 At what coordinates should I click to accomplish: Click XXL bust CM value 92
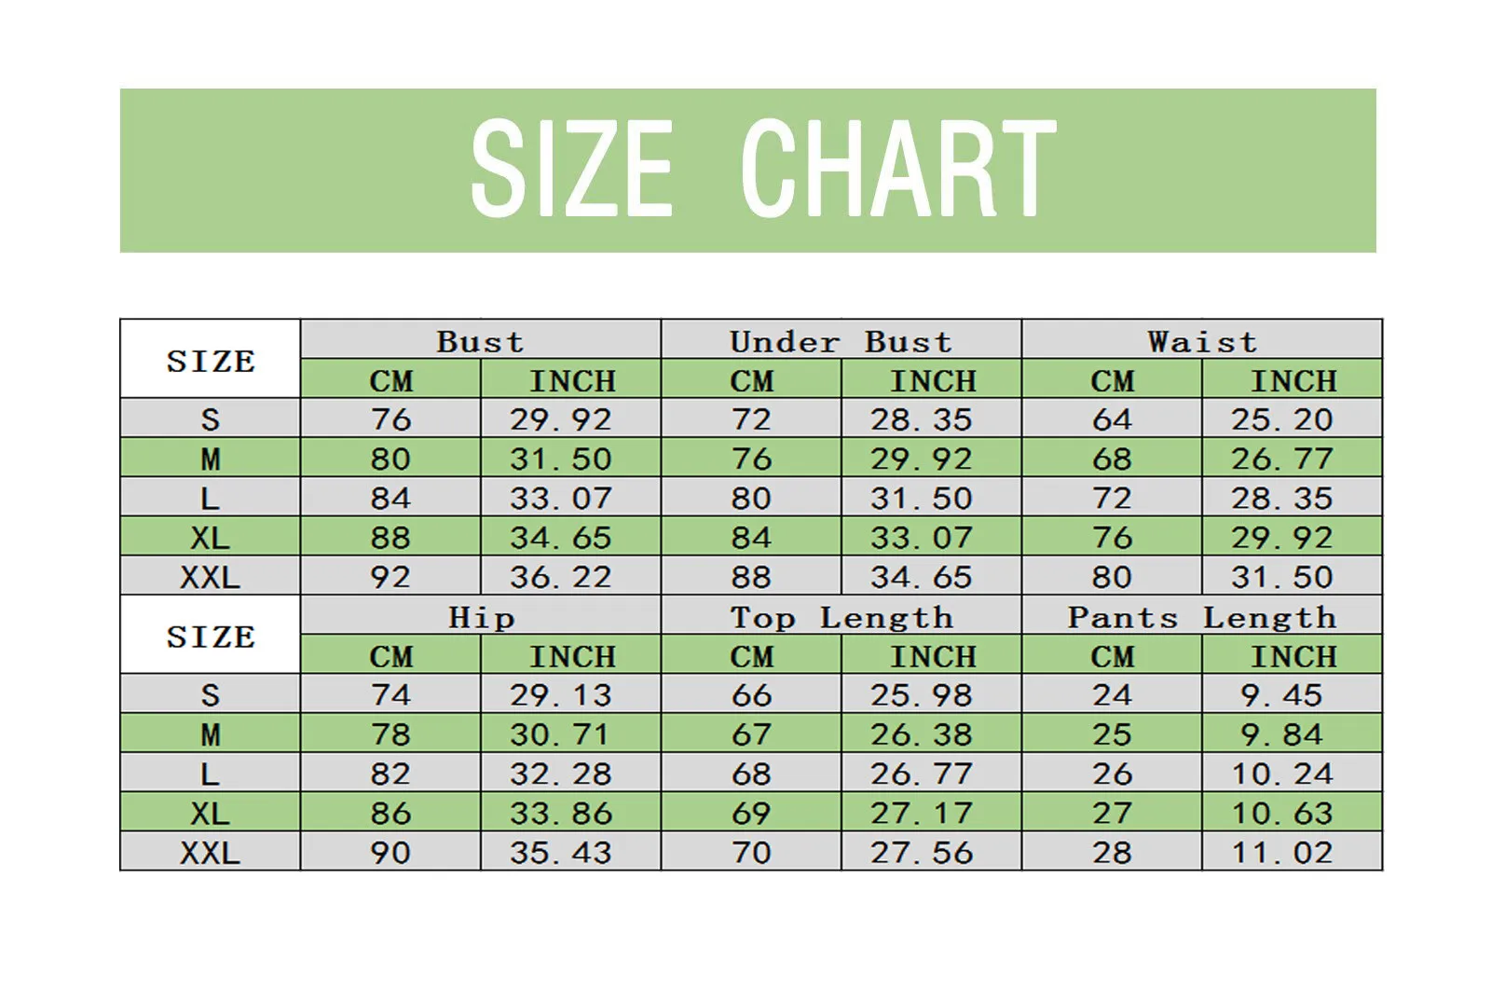390,577
